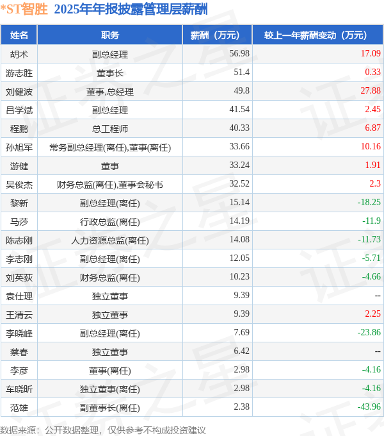Click 刘健波 salary value 49.8

coord(241,90)
